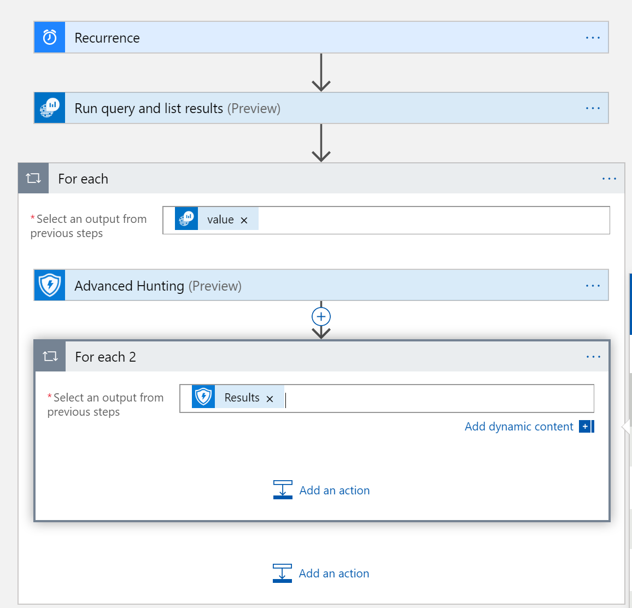
Task: Click the bottom Add an action link
Action: click(x=334, y=573)
